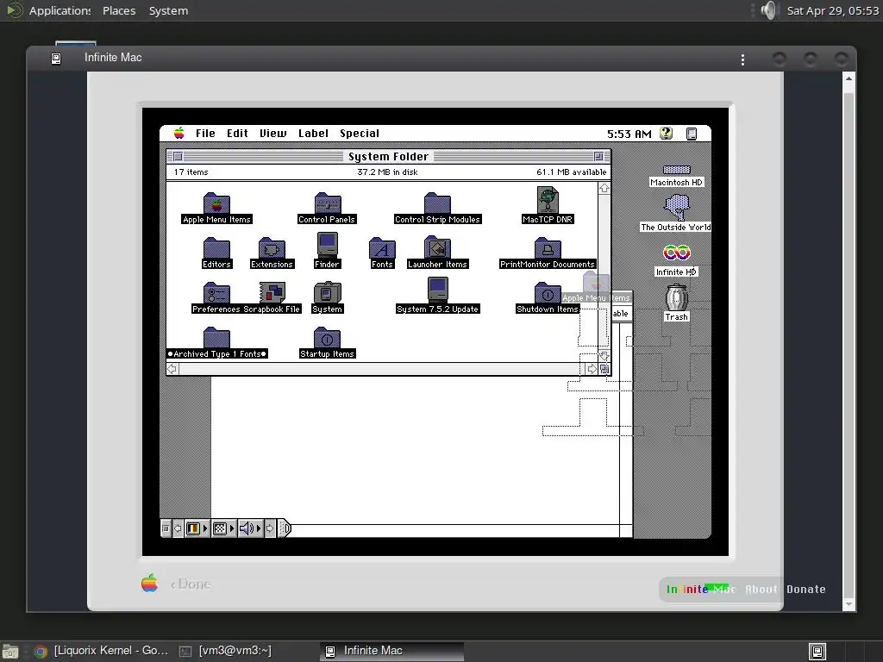Open the monitor resolution control strip module
The image size is (883, 662).
223,528
